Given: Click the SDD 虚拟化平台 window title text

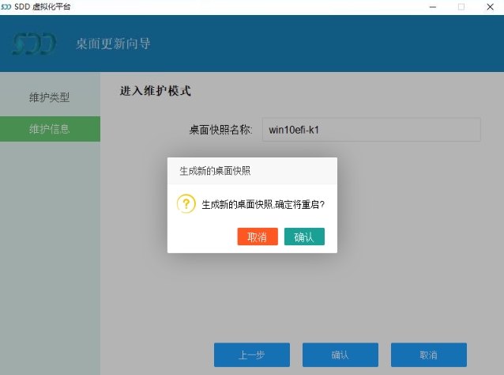Looking at the screenshot, I should click(41, 6).
